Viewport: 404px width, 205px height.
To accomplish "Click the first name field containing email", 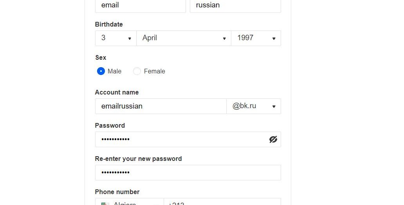I will click(x=141, y=5).
